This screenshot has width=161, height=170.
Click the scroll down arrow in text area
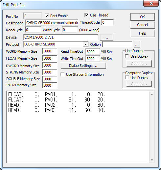pos(152,160)
